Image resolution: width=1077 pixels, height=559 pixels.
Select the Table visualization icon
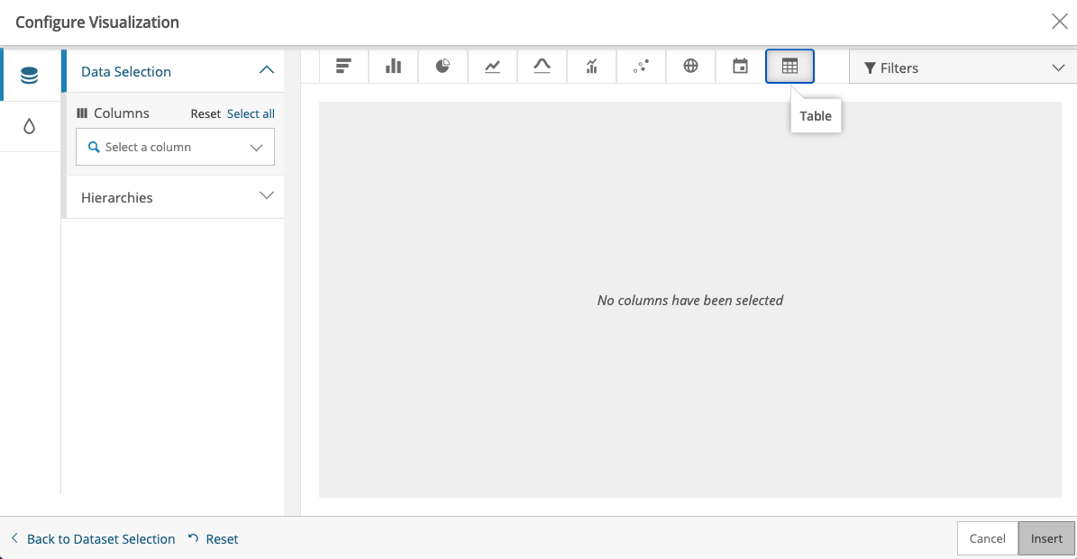tap(789, 67)
